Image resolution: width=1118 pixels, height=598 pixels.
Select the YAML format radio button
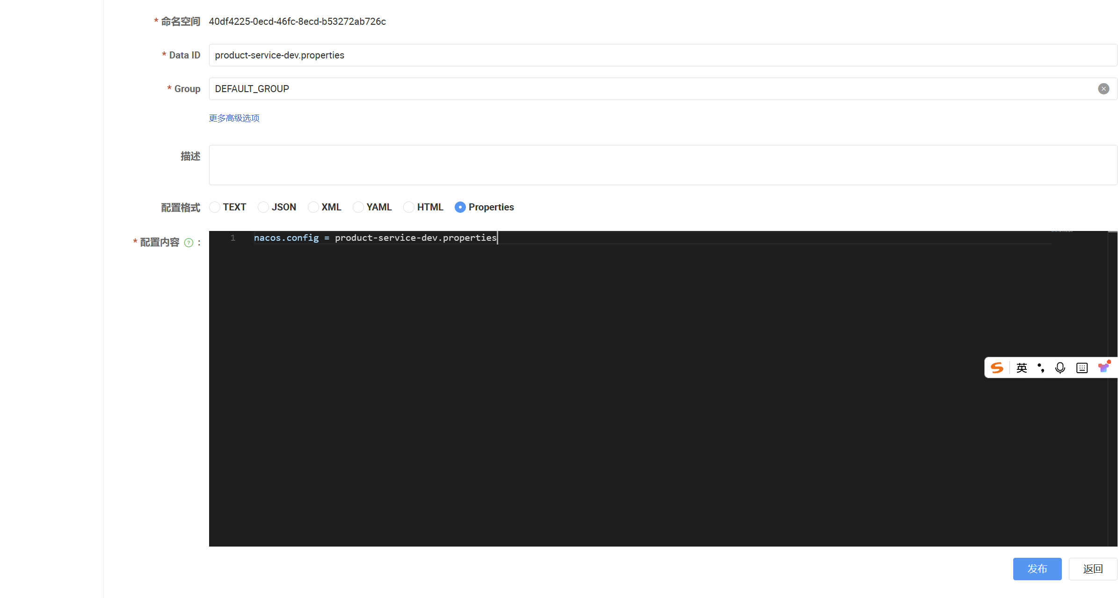click(x=358, y=207)
